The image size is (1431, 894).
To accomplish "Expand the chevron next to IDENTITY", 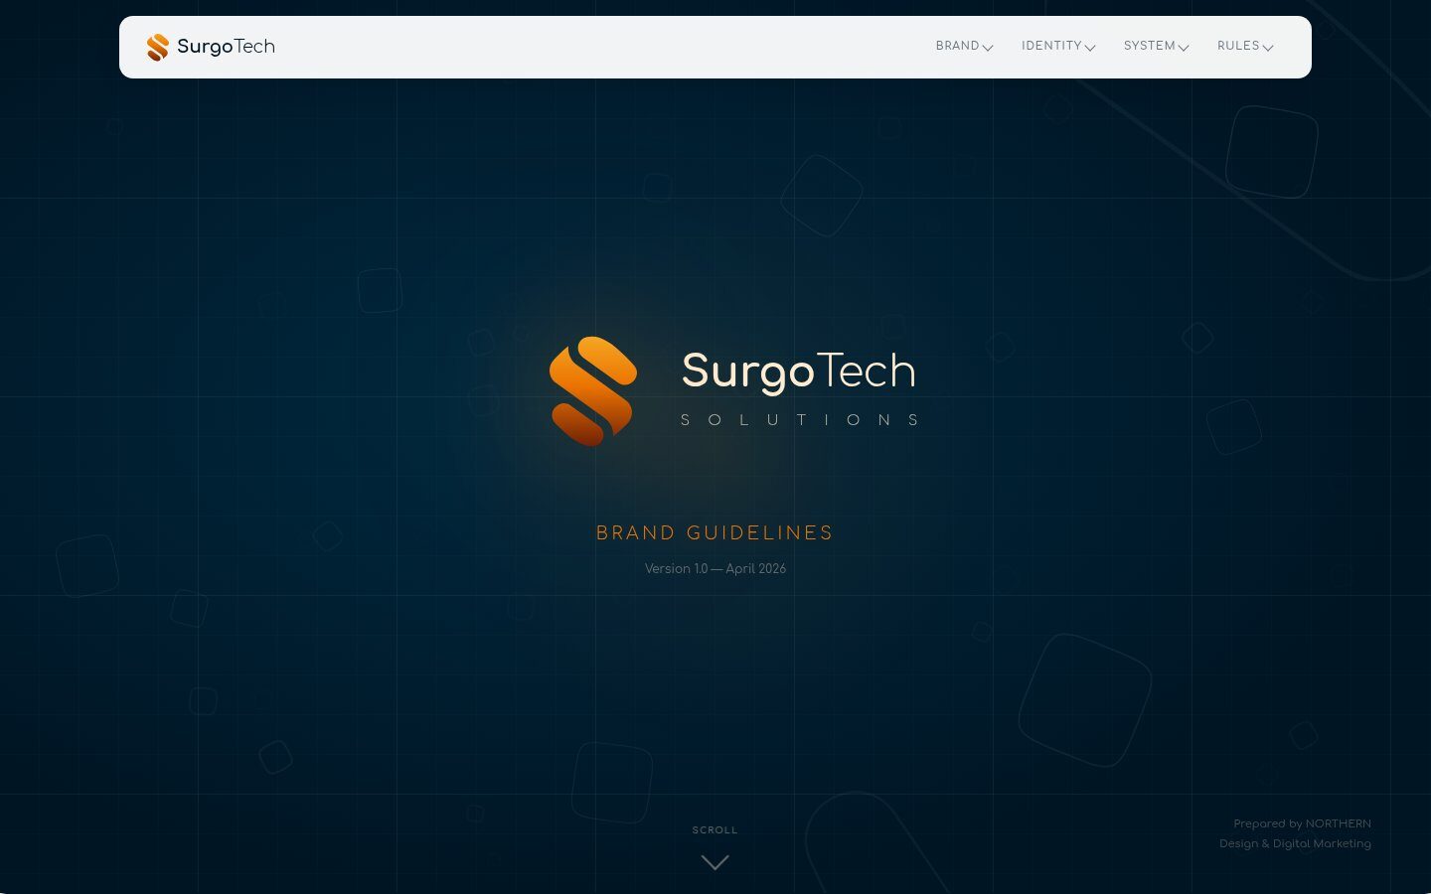I will coord(1090,48).
